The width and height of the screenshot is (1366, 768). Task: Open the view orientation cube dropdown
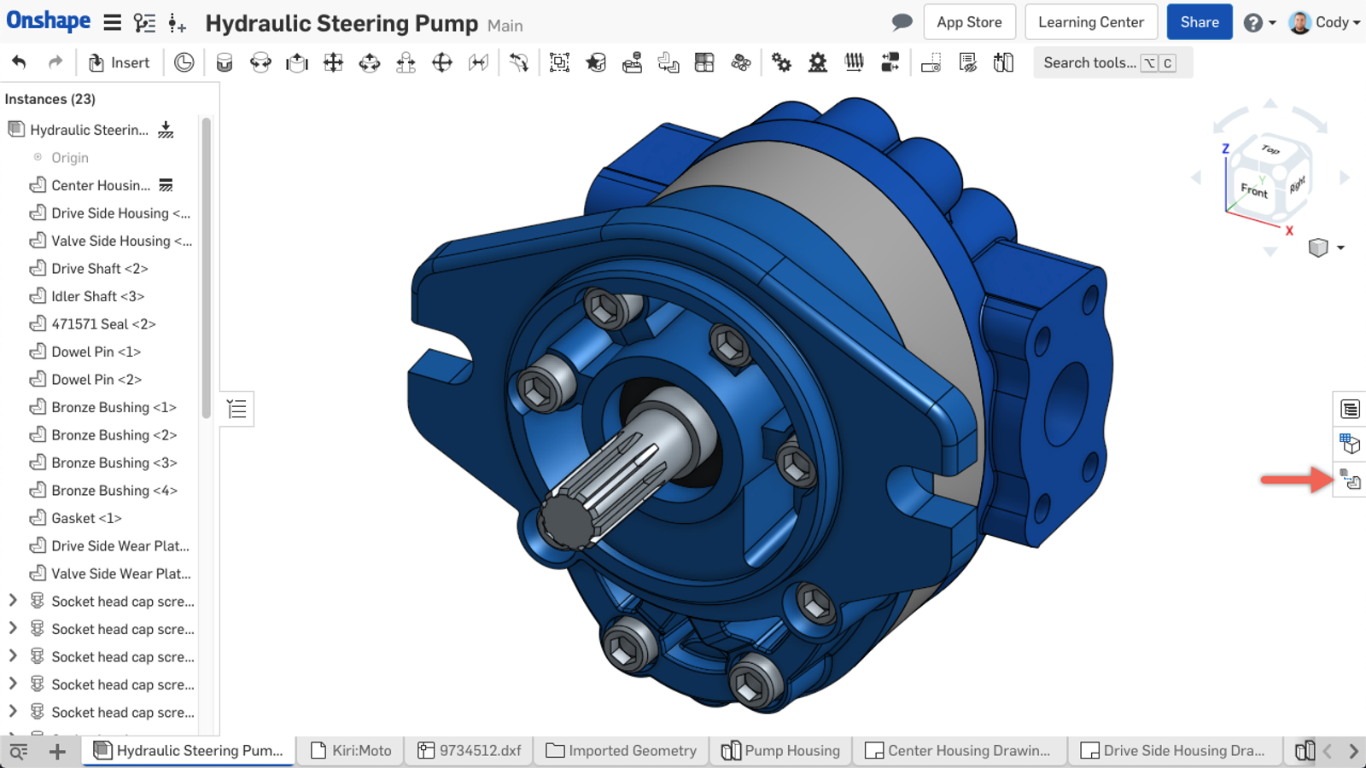click(1328, 247)
